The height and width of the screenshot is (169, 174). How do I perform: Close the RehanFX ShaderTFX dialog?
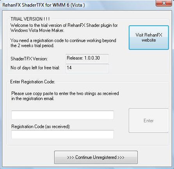coord(164,3)
